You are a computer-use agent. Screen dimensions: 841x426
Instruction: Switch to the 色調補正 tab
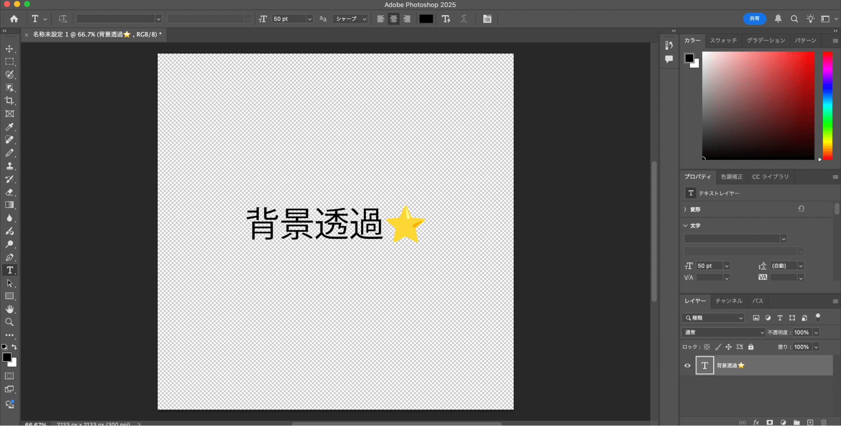732,177
